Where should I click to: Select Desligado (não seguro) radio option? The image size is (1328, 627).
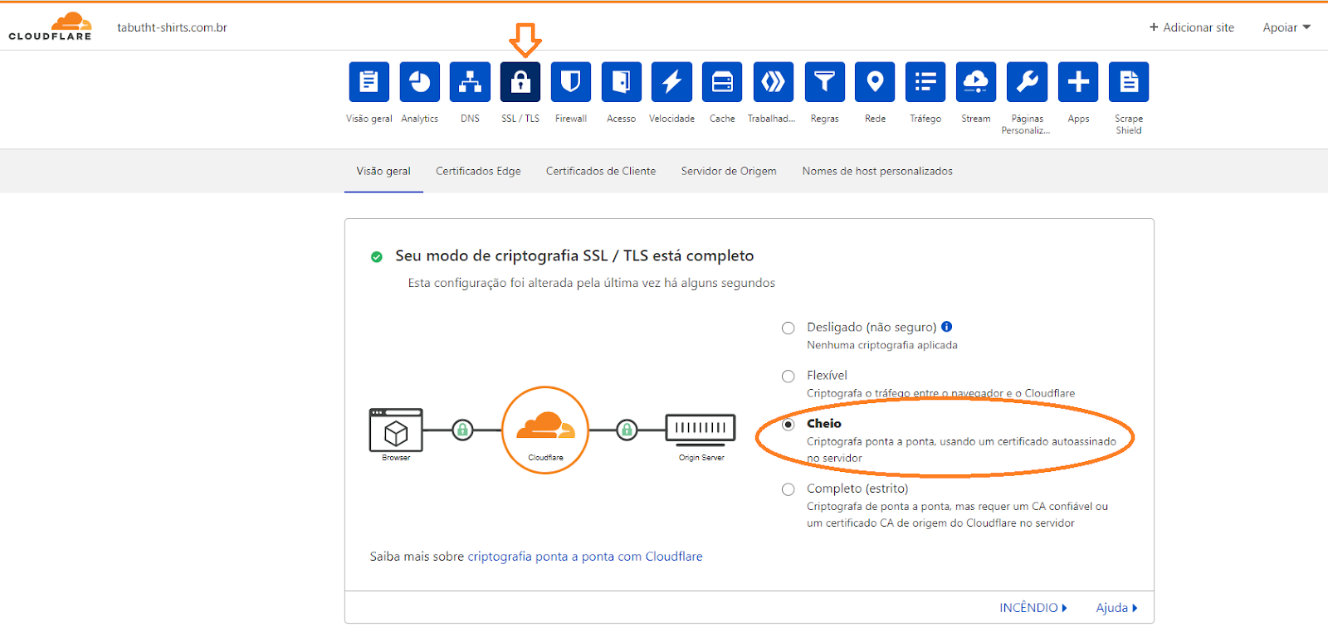[788, 328]
